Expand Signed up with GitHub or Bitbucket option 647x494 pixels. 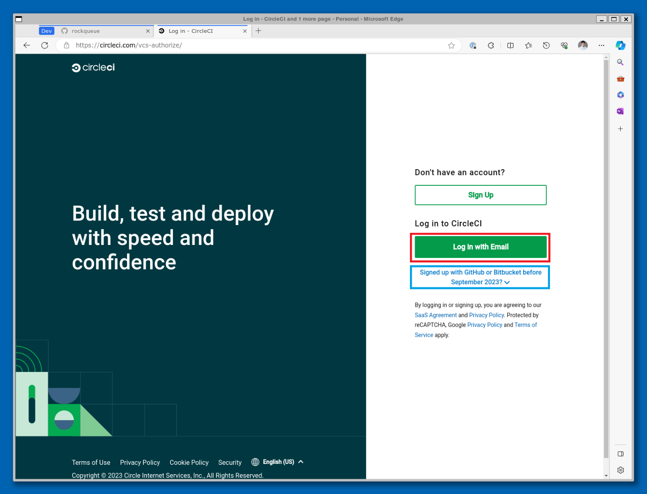point(480,277)
